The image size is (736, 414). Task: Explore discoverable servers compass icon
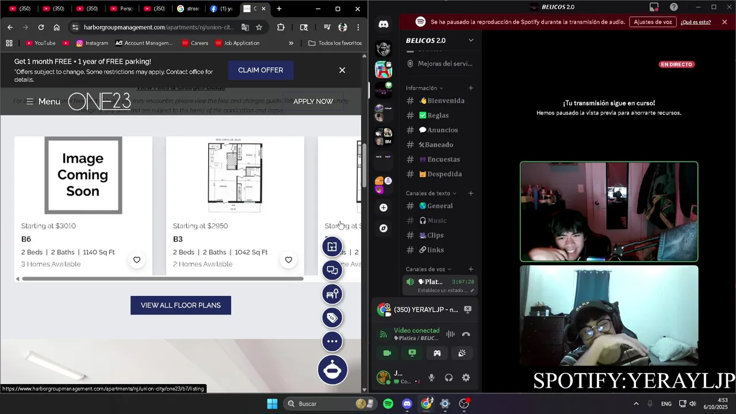tap(384, 228)
